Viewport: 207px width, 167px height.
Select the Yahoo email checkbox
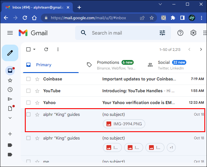(x=28, y=103)
